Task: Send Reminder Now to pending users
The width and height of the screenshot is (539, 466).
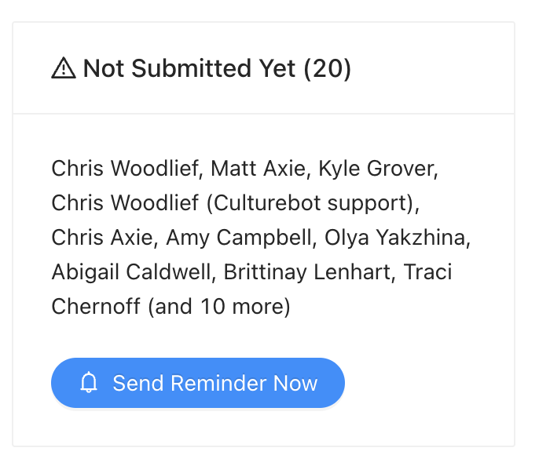Action: (198, 383)
